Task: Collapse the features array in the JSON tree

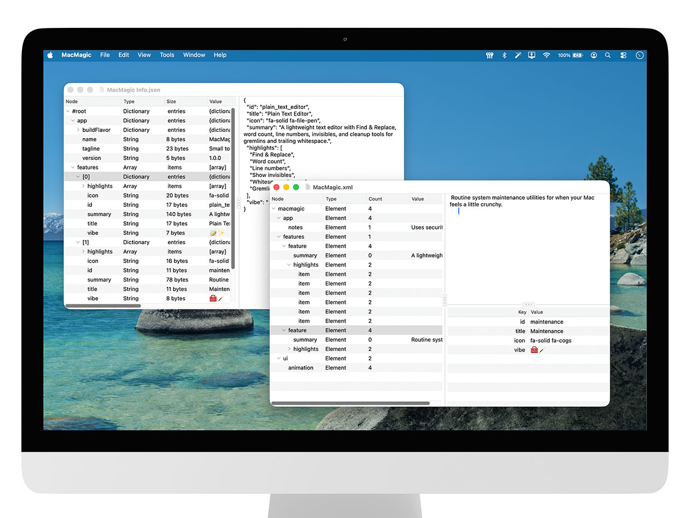Action: [72, 167]
